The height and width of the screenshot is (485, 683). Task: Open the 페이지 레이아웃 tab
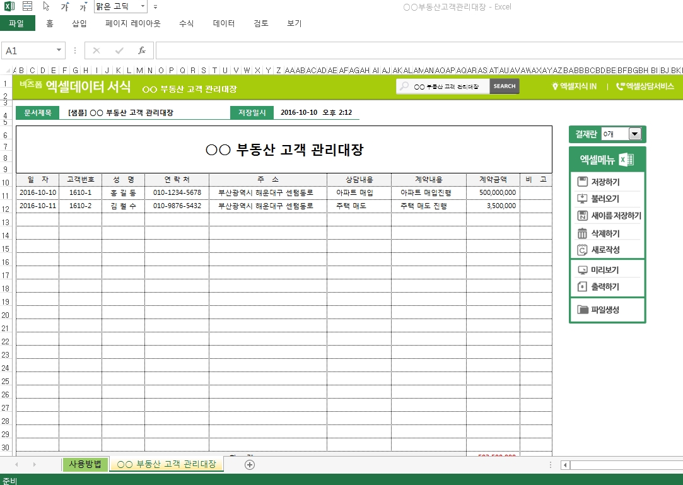(x=133, y=23)
